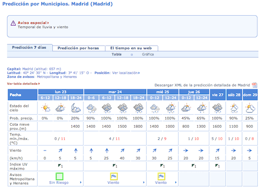Select the Tabla view option

pyautogui.click(x=116, y=54)
